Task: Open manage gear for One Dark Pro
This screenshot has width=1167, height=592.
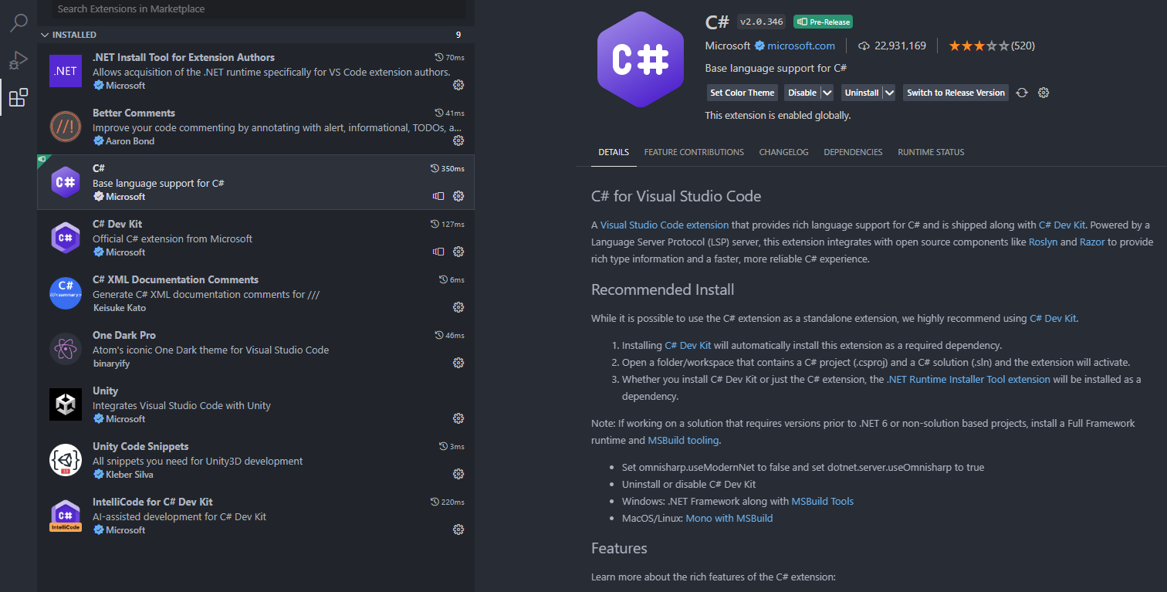Action: tap(458, 363)
